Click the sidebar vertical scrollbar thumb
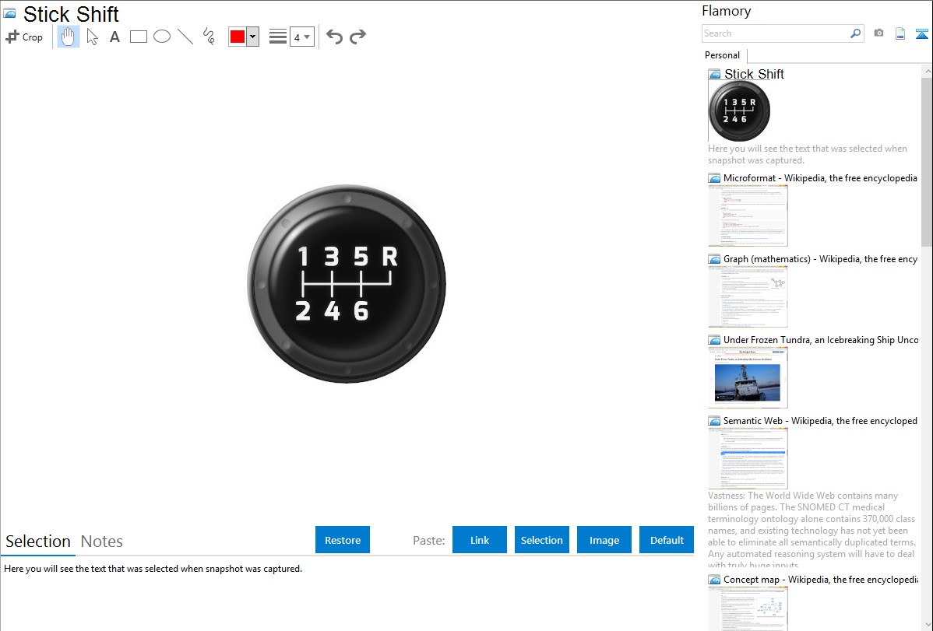 coord(927,162)
